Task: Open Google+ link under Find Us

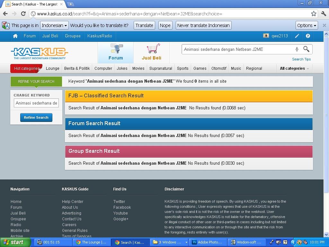Action: click(121, 219)
